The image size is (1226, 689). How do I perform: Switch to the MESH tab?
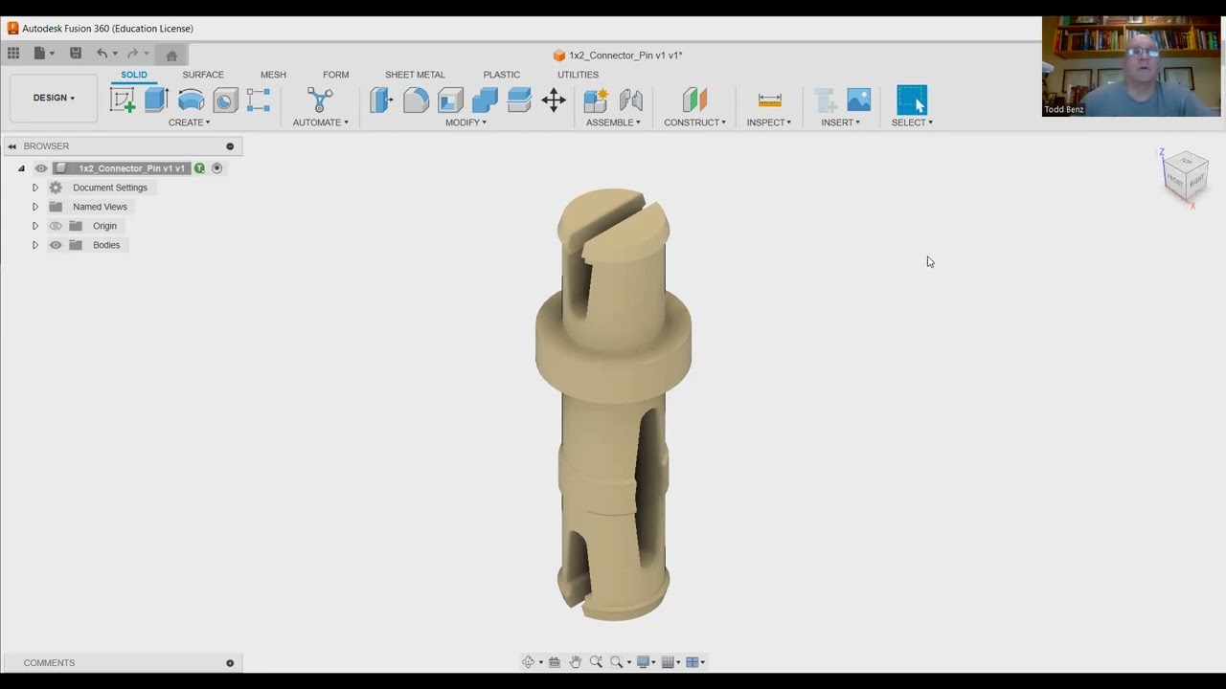pyautogui.click(x=273, y=75)
